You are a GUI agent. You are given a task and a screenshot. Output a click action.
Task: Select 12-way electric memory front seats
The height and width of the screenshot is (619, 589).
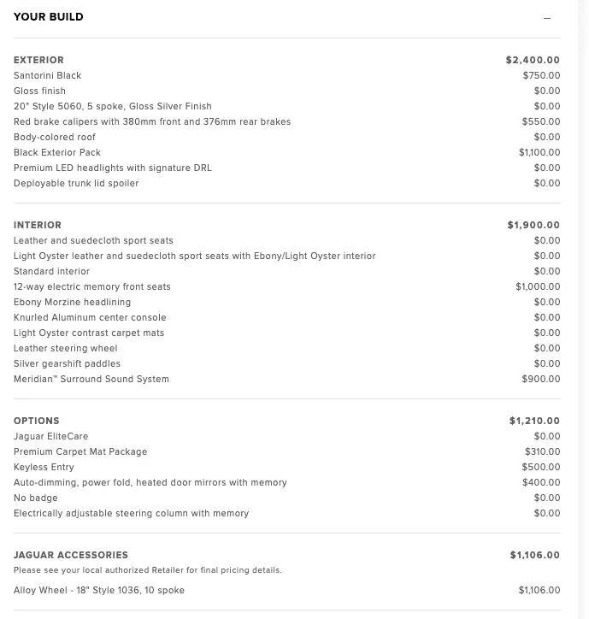click(92, 286)
